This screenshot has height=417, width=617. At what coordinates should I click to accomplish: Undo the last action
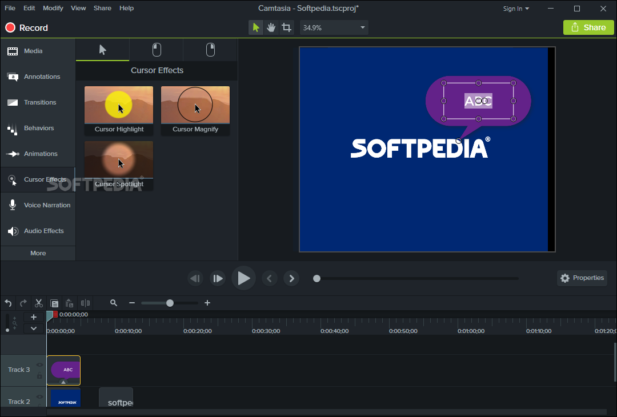(x=8, y=303)
